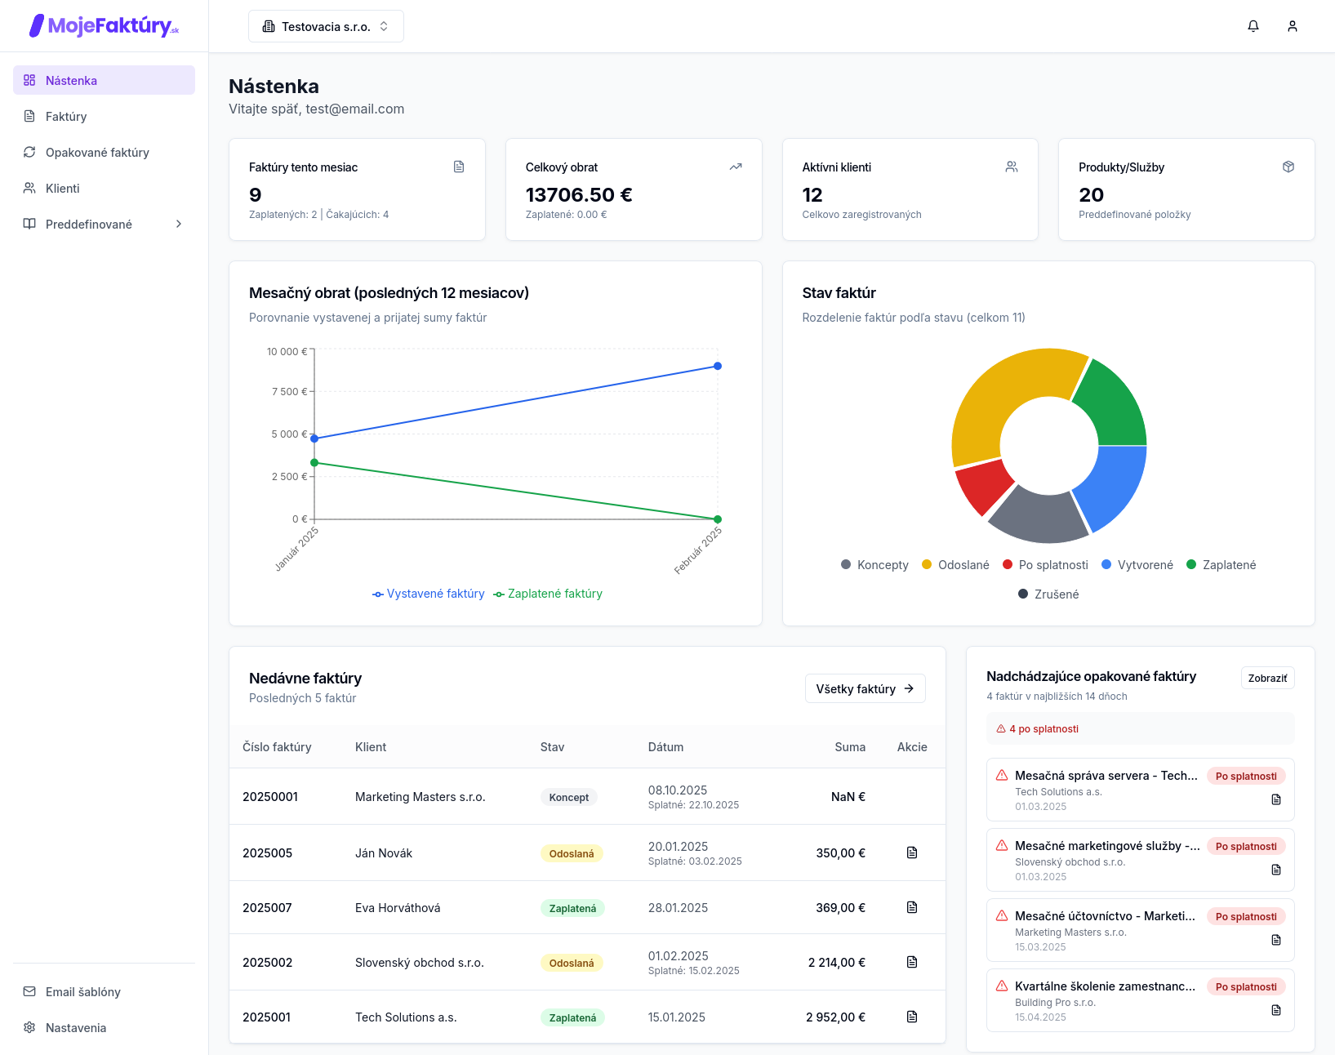Image resolution: width=1335 pixels, height=1055 pixels.
Task: Go to Faktúry in the sidebar
Action: [x=66, y=117]
